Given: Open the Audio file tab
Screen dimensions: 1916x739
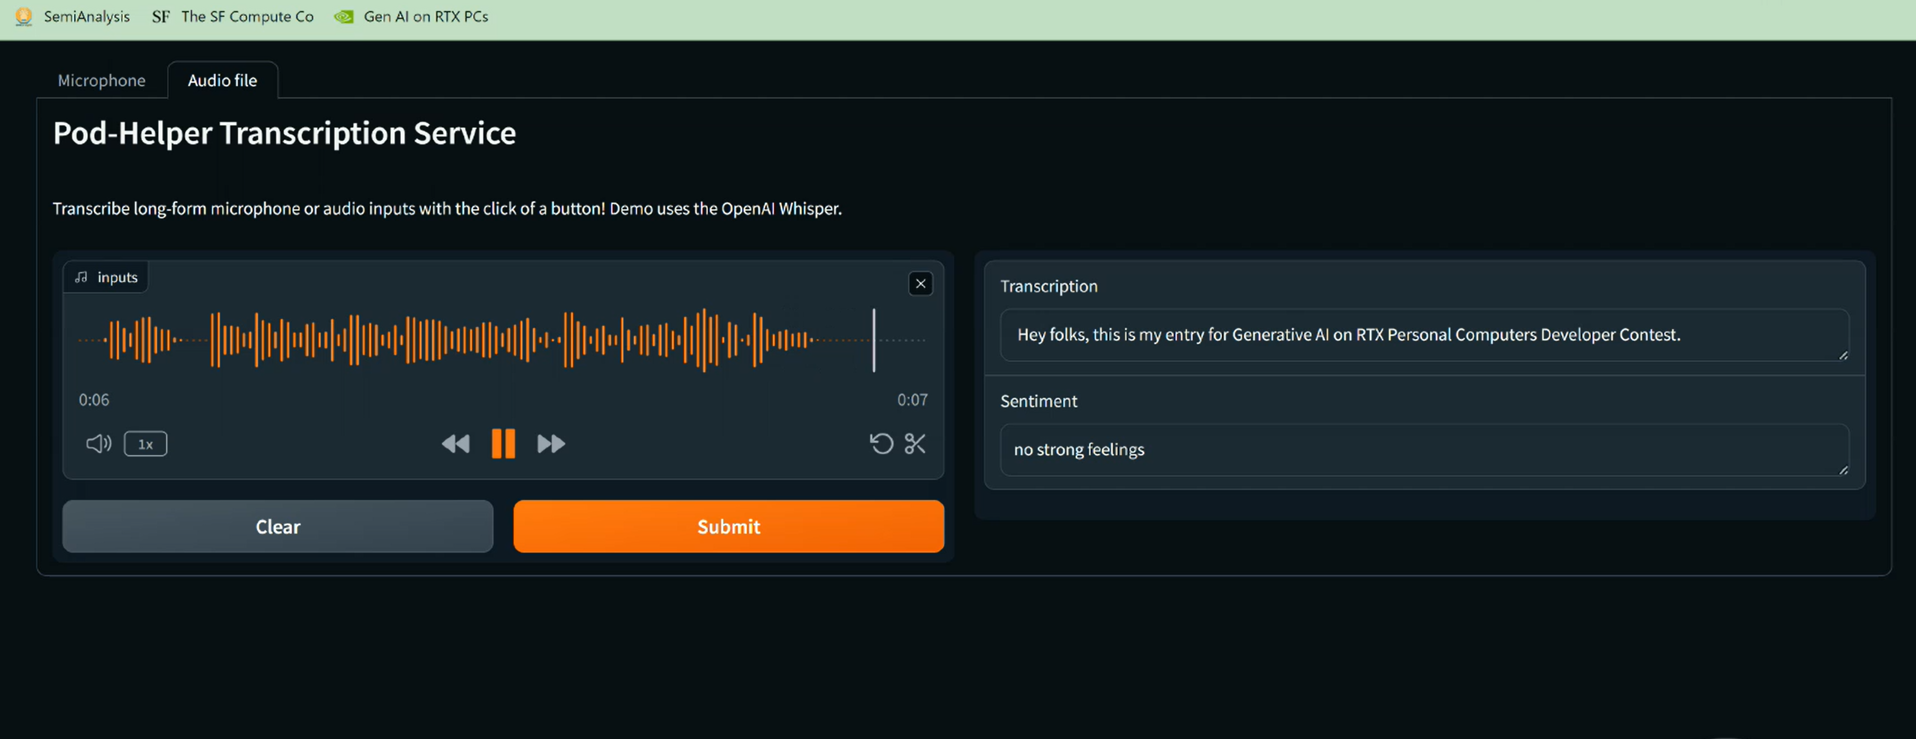Looking at the screenshot, I should coord(222,80).
